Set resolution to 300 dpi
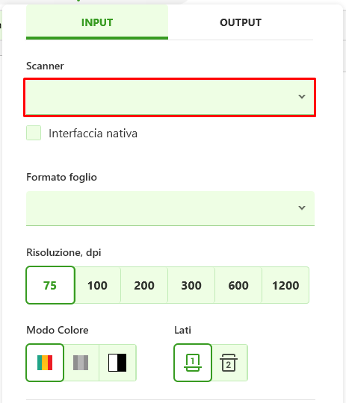 [x=191, y=285]
